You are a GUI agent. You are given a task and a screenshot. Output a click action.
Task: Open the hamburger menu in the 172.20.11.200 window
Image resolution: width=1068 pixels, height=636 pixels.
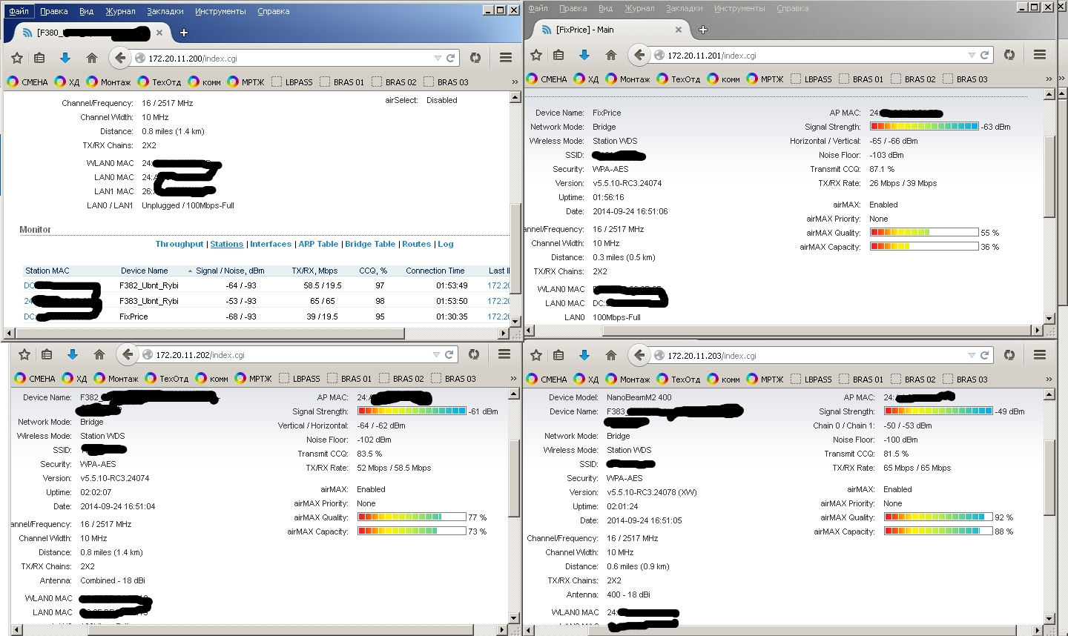point(506,58)
